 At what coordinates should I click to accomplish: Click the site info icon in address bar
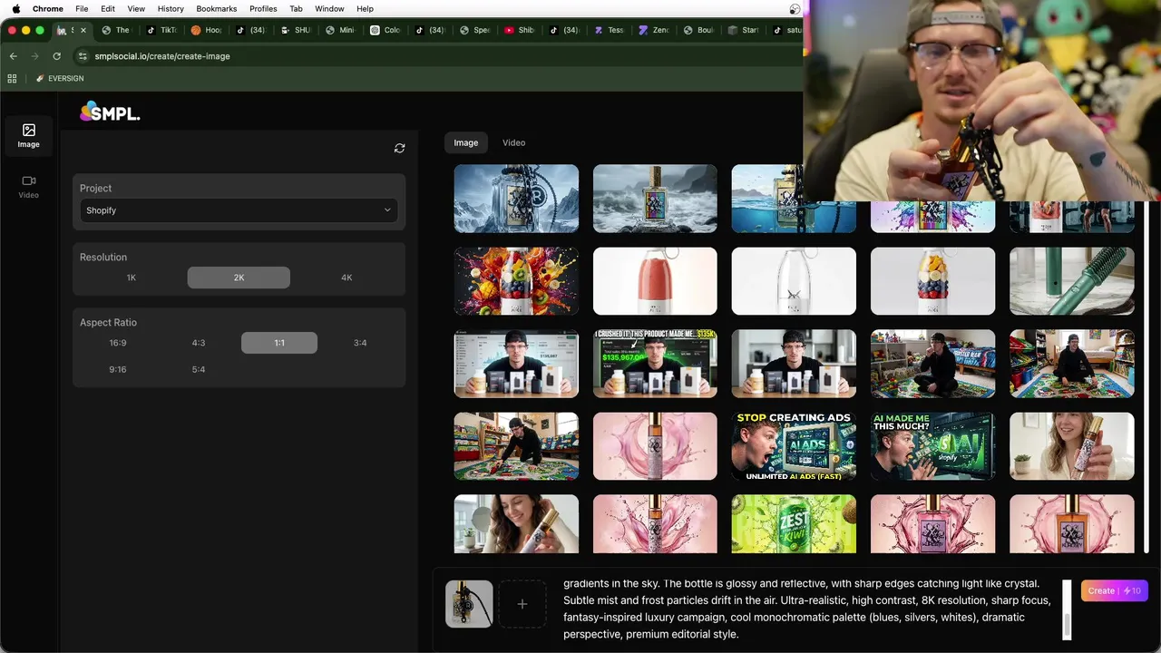coord(83,56)
